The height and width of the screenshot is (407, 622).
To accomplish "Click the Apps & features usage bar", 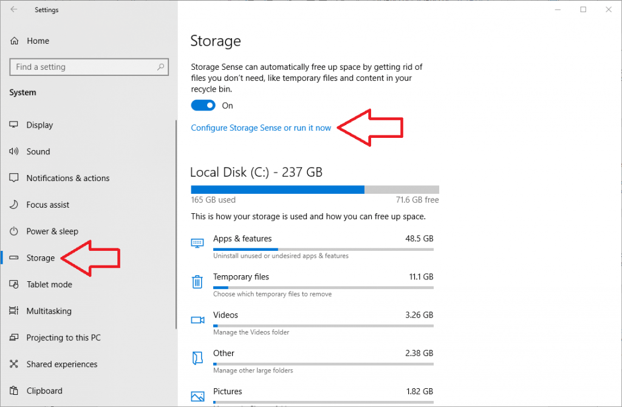I will (x=323, y=250).
